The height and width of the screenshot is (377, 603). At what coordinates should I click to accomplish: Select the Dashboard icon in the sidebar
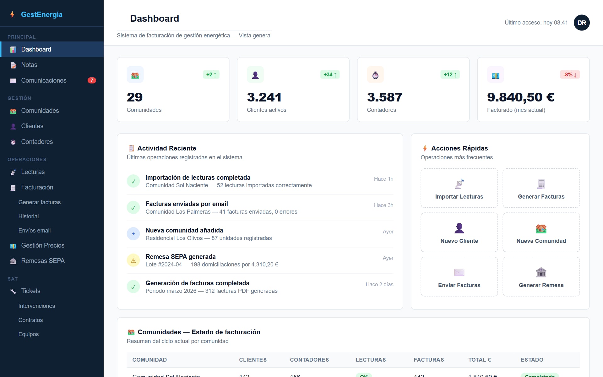[13, 49]
